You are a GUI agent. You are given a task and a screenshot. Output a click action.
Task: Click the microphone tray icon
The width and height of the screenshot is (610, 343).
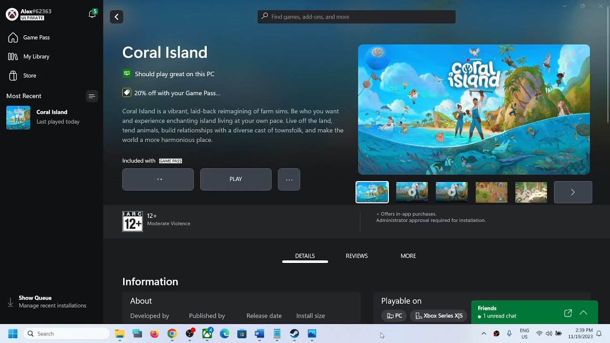(509, 333)
